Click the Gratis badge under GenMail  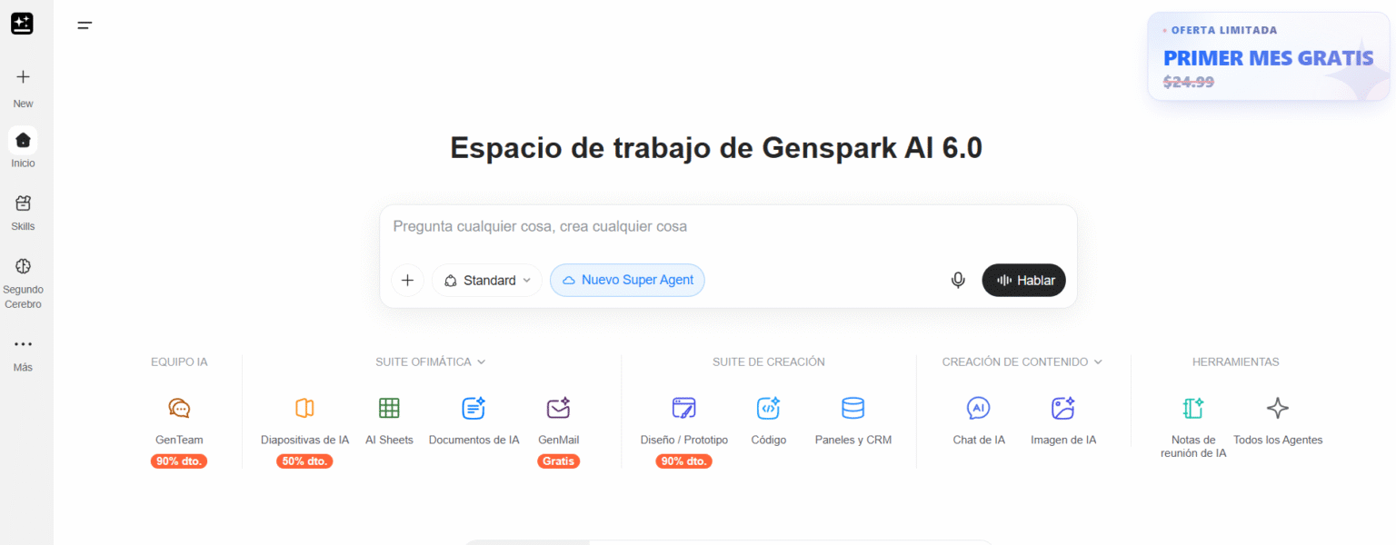558,461
